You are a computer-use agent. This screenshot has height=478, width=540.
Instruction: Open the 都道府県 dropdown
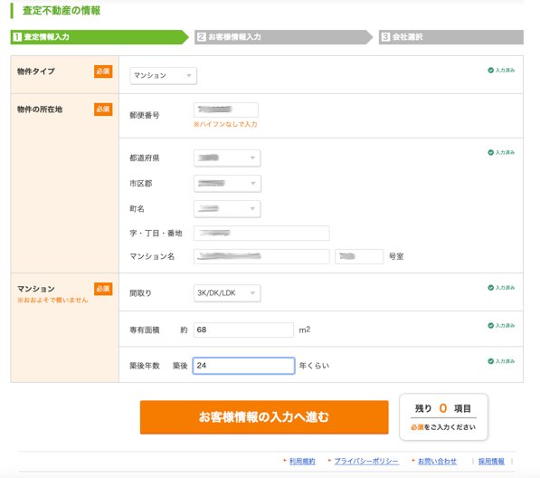tap(227, 158)
